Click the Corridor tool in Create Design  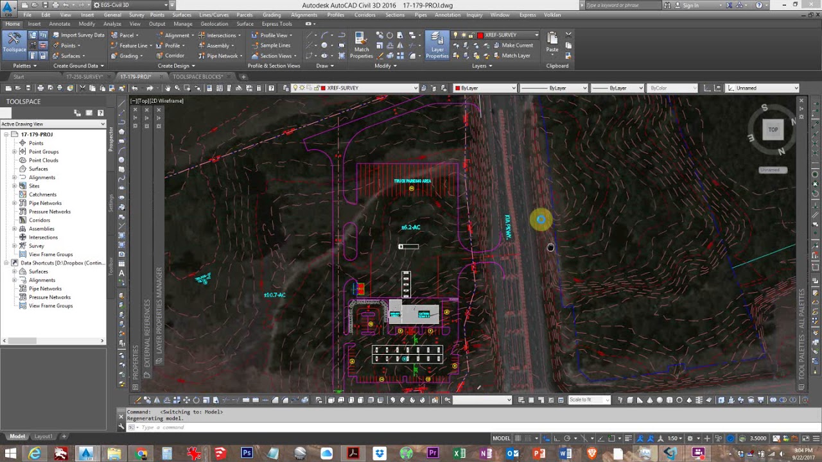click(x=170, y=56)
